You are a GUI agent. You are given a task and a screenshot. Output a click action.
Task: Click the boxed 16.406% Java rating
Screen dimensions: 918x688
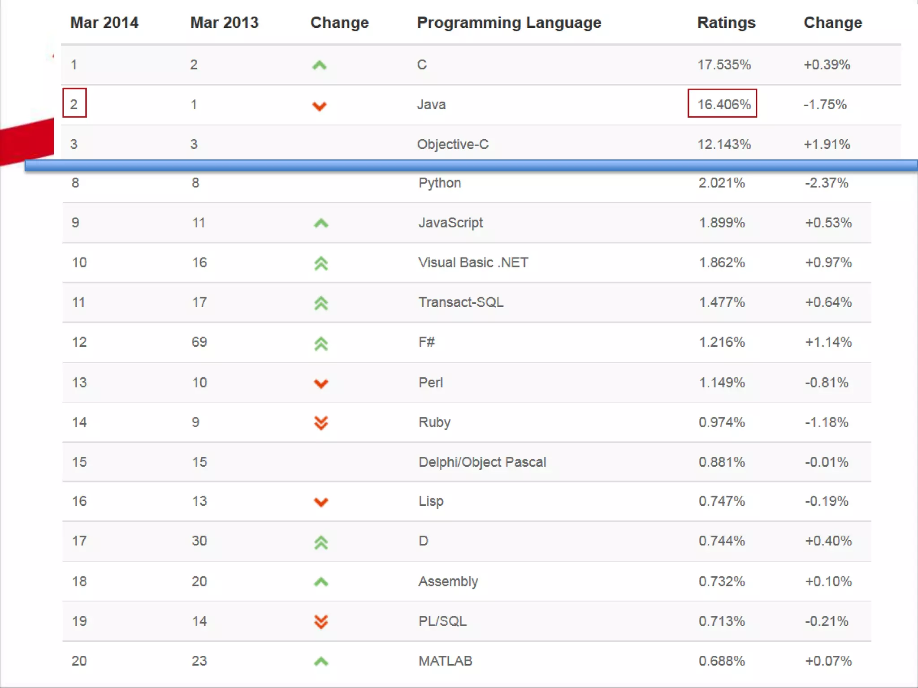click(722, 104)
